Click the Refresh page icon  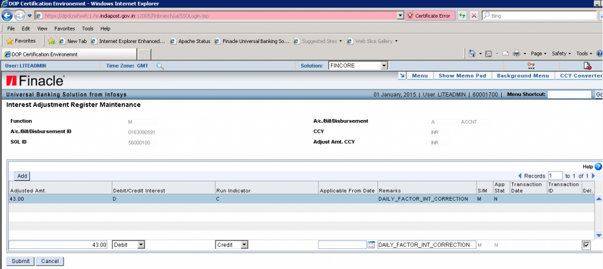click(x=462, y=16)
